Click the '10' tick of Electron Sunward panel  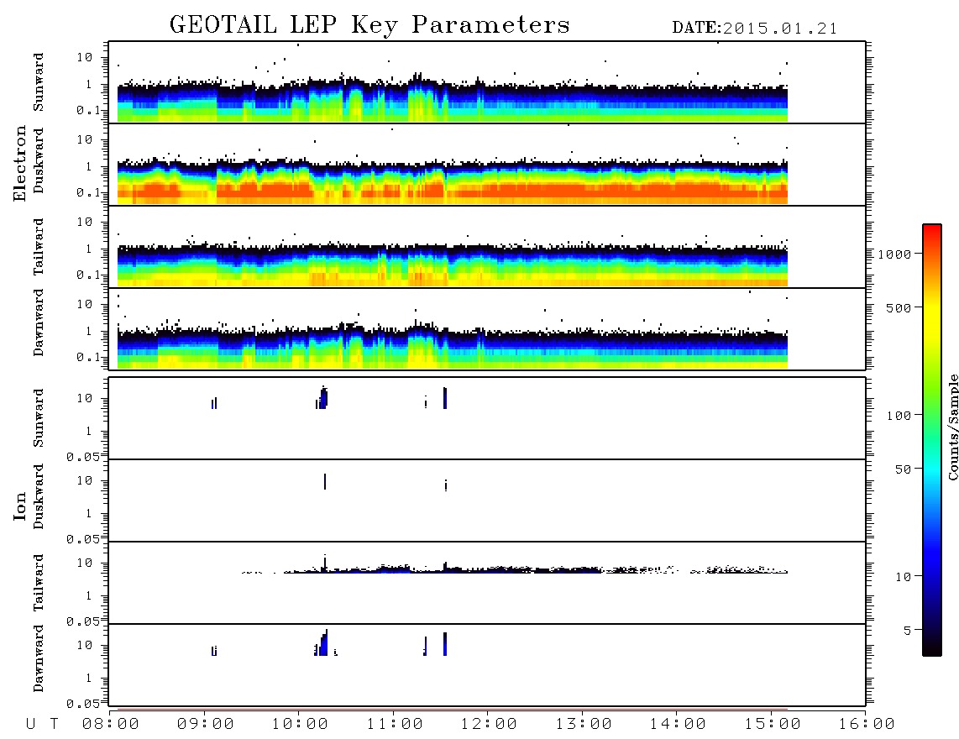point(85,57)
